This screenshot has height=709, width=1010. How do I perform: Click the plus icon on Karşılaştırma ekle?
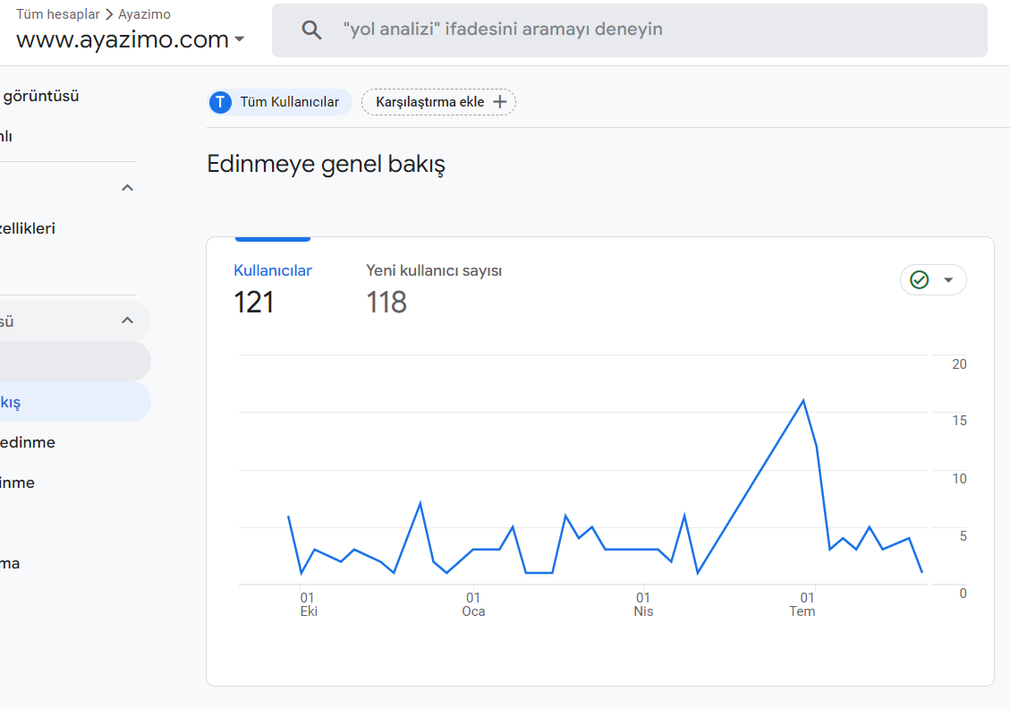pos(500,102)
